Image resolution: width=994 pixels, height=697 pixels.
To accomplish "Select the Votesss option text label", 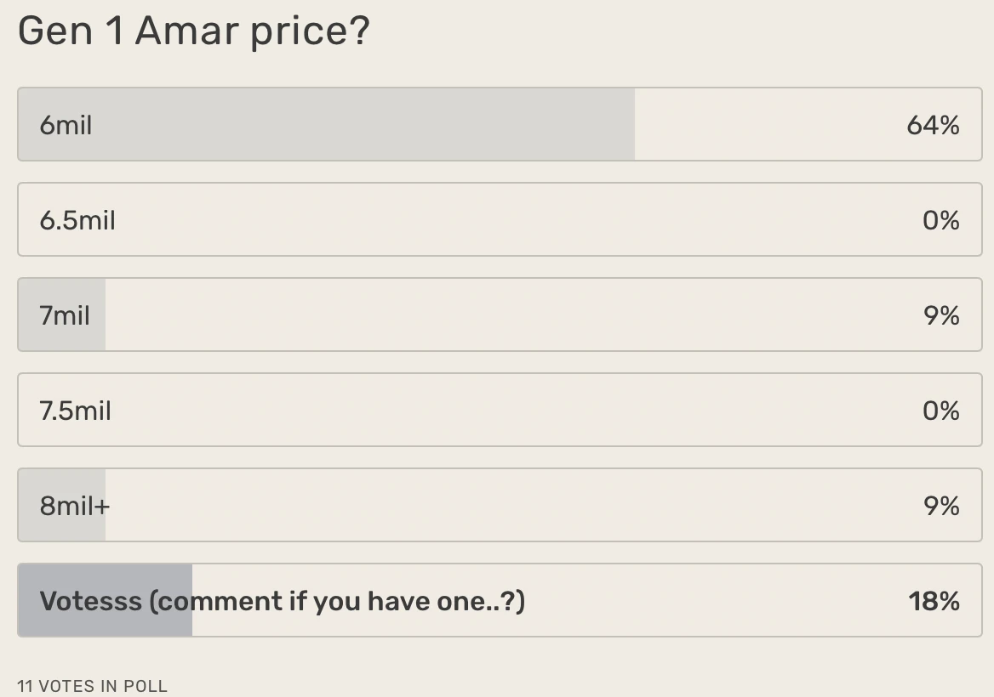I will pos(283,600).
